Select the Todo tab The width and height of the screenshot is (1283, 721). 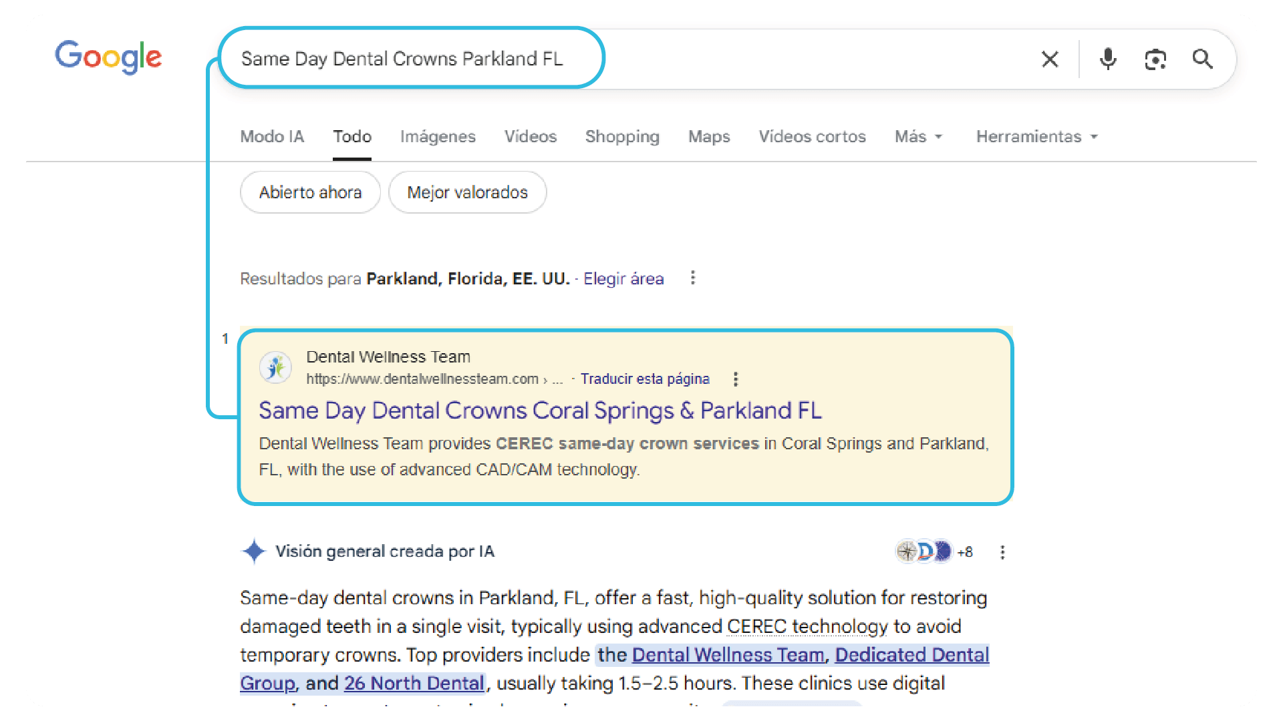352,136
